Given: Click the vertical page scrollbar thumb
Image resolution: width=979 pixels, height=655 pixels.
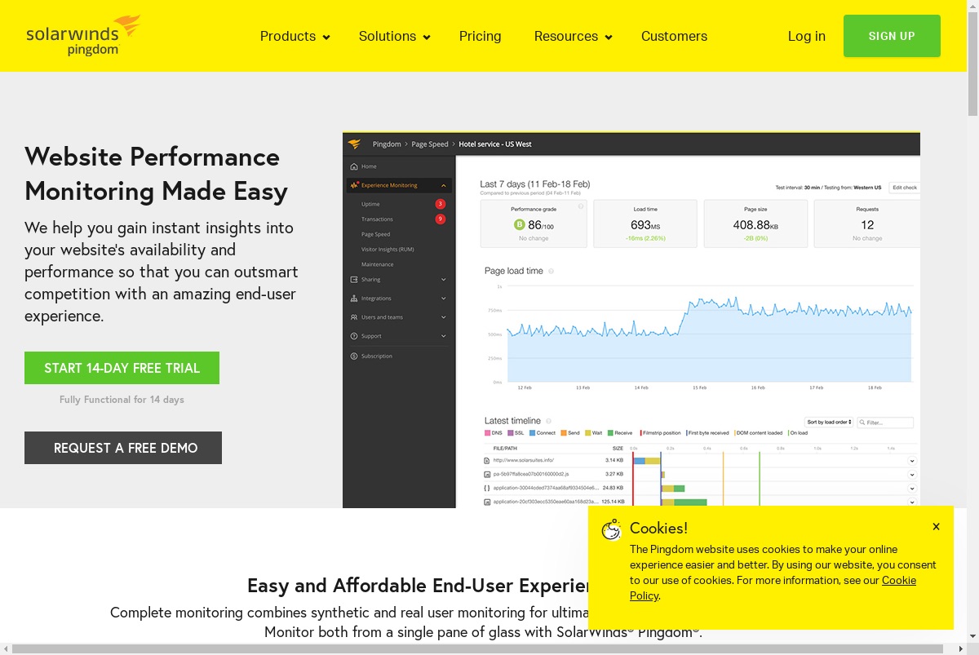Looking at the screenshot, I should point(972,65).
